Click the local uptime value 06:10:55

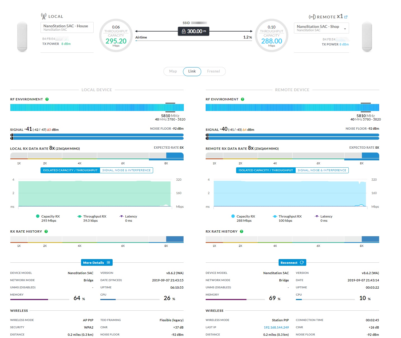coord(177,288)
